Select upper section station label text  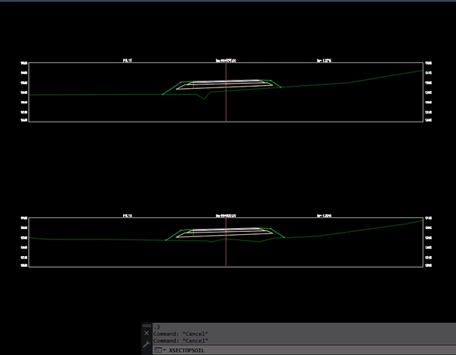pyautogui.click(x=226, y=59)
